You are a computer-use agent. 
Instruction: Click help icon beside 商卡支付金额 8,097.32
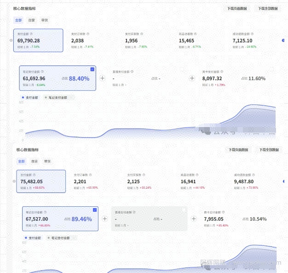click(x=222, y=71)
